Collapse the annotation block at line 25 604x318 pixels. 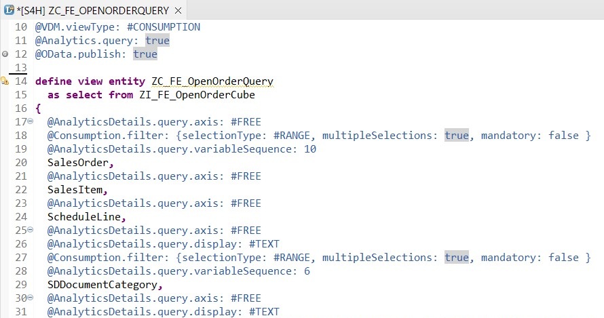30,231
